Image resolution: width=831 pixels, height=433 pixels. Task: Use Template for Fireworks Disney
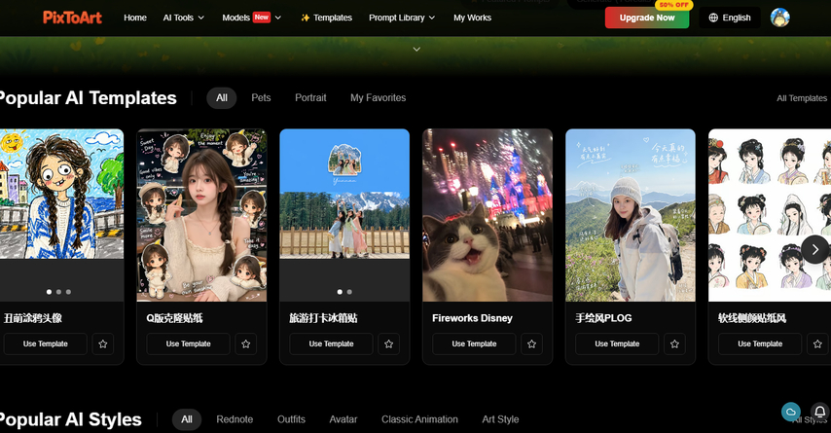[x=474, y=343]
